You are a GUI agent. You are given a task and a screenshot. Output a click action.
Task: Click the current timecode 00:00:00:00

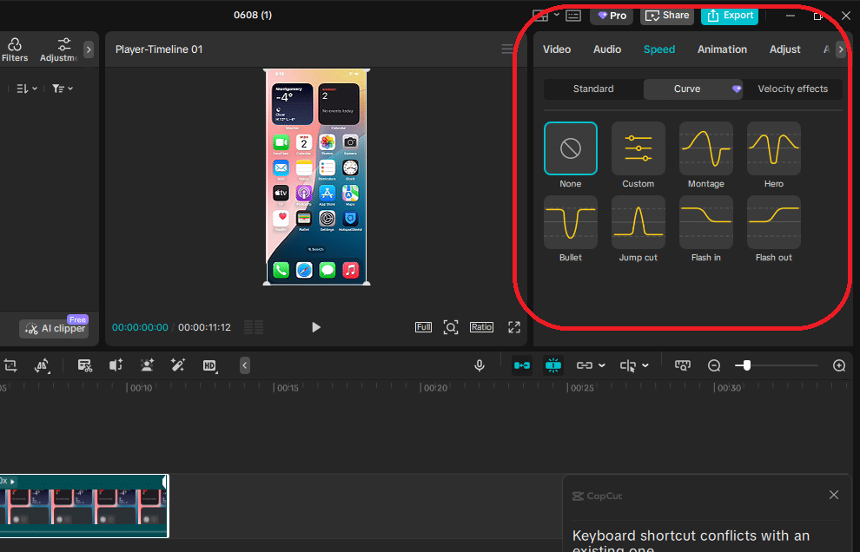tap(140, 327)
